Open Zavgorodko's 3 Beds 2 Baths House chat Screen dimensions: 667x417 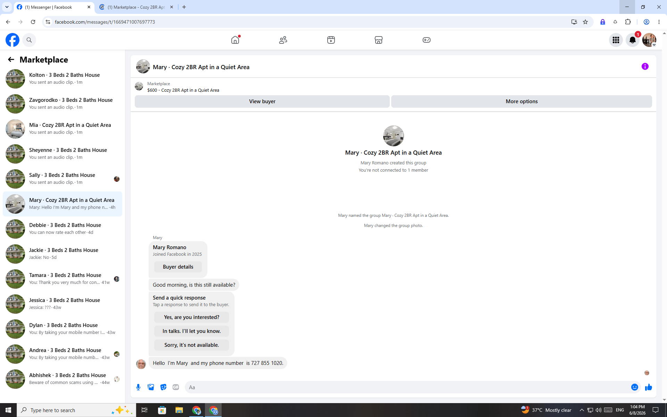tap(63, 104)
